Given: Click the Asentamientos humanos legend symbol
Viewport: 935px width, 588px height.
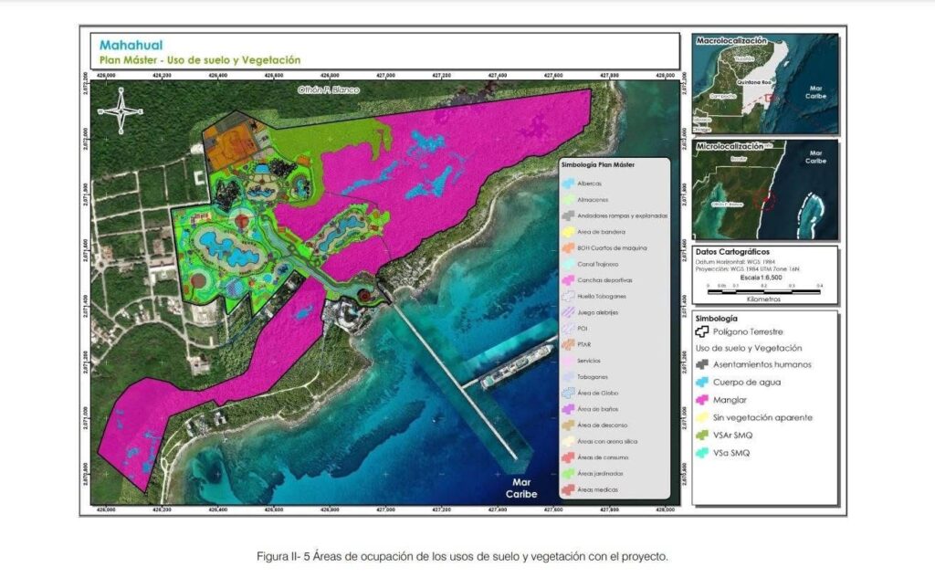Looking at the screenshot, I should pos(703,364).
